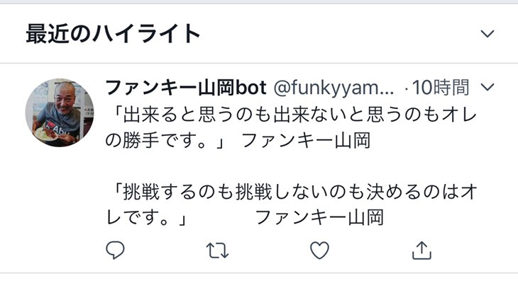Click the text の勝手です。」
The width and height of the screenshot is (518, 283).
click(165, 141)
